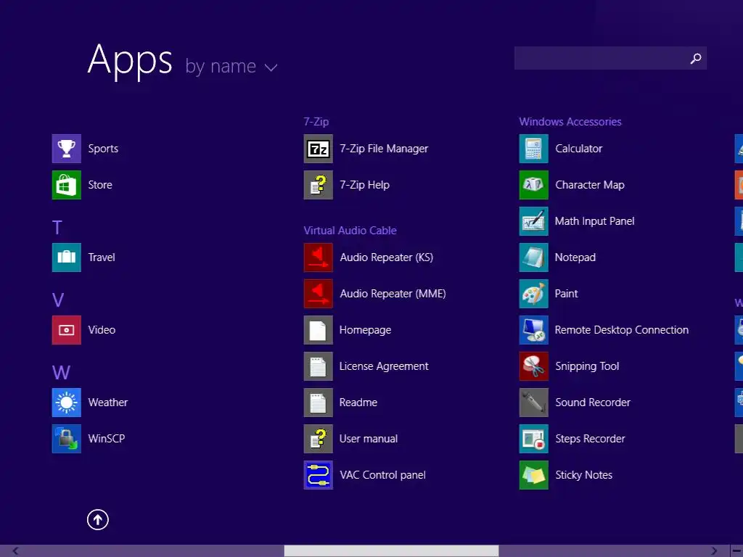743x557 pixels.
Task: Click the zoom-out minus button at corner
Action: (x=737, y=550)
